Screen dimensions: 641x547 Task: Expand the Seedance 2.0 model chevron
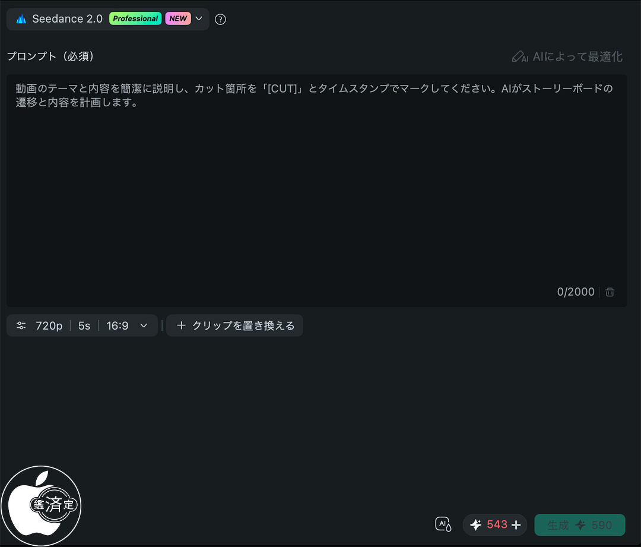point(199,19)
